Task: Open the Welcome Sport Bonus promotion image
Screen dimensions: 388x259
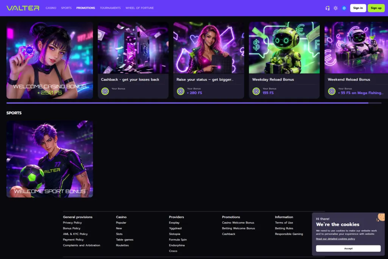Action: [x=50, y=159]
